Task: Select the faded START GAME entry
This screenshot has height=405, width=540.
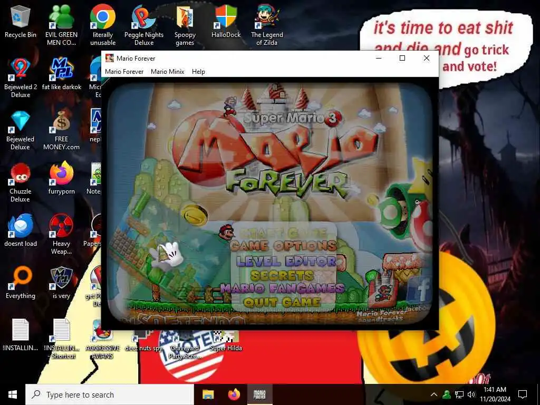Action: point(283,232)
